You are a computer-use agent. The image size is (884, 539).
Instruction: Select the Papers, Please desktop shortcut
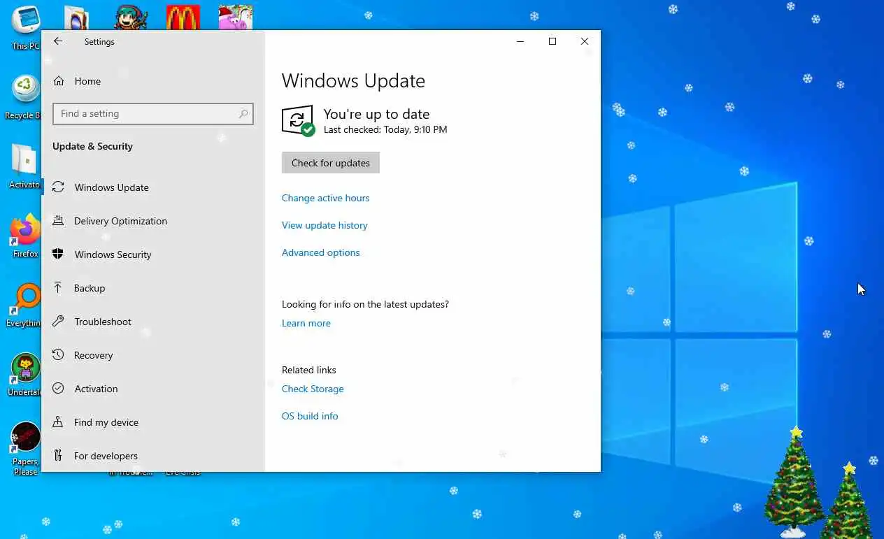tap(26, 448)
